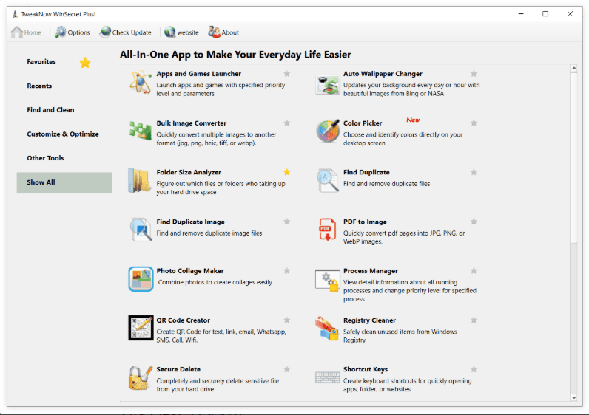Screen dimensions: 589x415
Task: Open the Find Duplicate Image icon
Action: point(141,230)
